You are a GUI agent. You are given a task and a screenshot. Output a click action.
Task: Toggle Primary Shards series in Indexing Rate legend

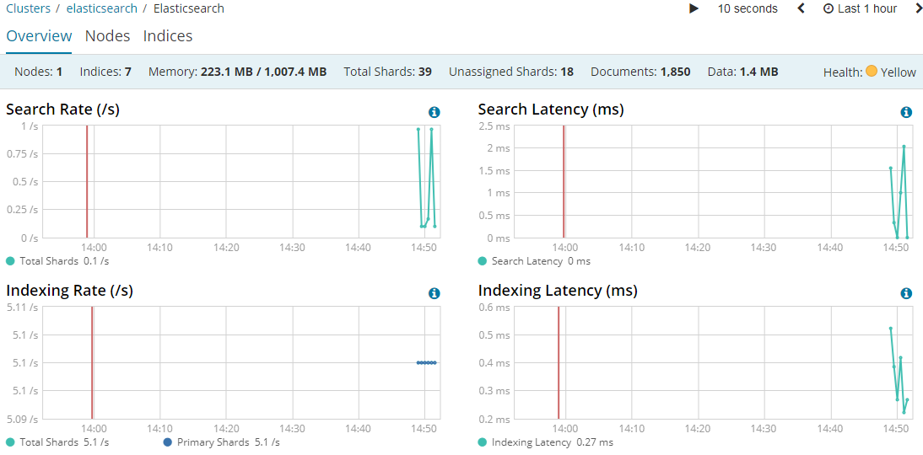pyautogui.click(x=213, y=442)
